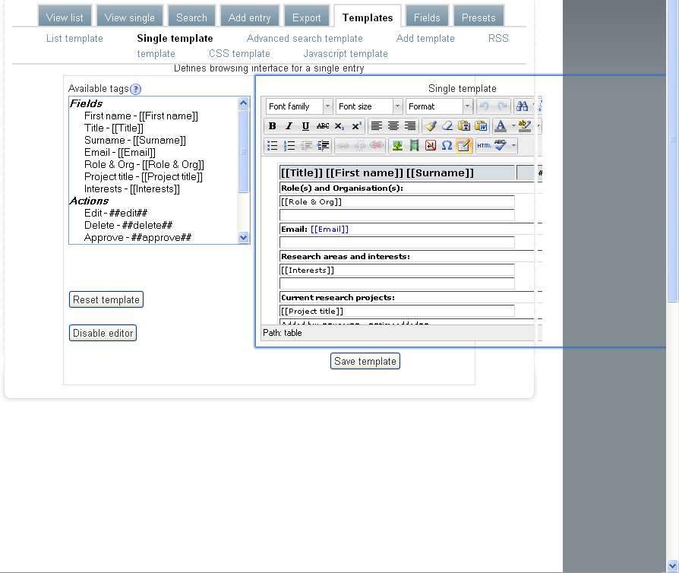Apply strikethrough with the ABC icon
This screenshot has height=573, width=679.
tap(323, 126)
